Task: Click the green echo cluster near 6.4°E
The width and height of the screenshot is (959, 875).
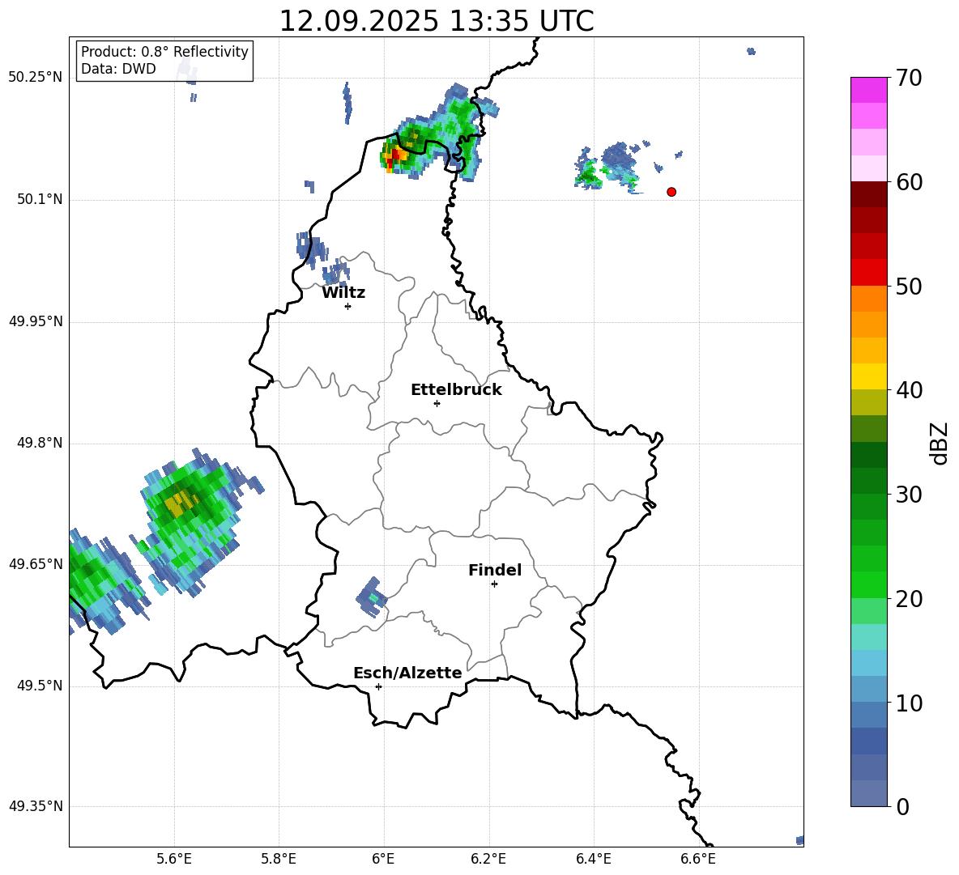Action: [x=589, y=174]
